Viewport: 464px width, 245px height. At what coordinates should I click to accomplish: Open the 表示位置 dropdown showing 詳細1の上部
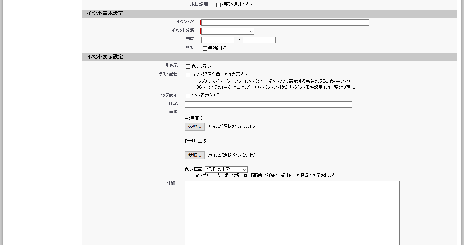226,169
